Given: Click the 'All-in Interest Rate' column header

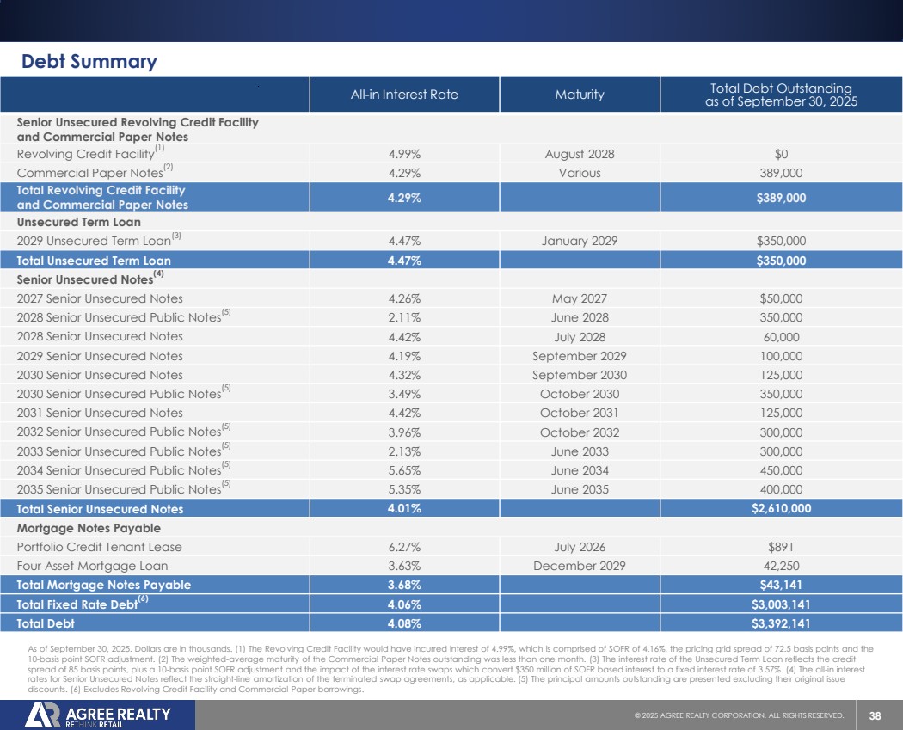Looking at the screenshot, I should 404,95.
